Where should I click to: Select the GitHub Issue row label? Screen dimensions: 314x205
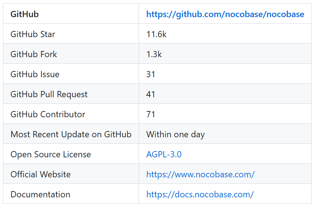pos(35,74)
